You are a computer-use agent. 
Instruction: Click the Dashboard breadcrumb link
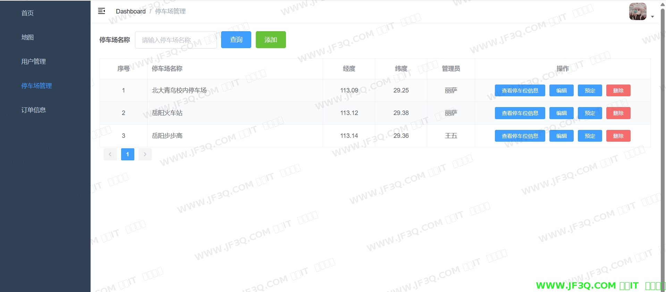pos(130,11)
